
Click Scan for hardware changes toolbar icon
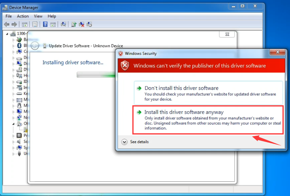click(63, 24)
